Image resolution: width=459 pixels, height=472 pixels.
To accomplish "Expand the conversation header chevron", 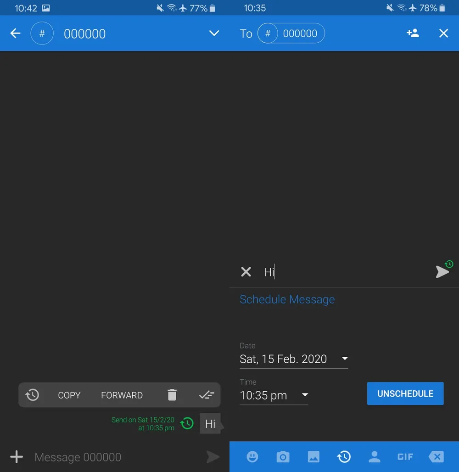I will pos(214,33).
